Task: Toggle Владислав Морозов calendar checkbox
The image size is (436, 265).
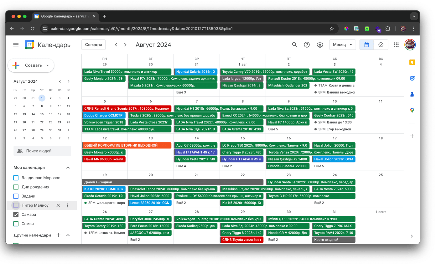Action: click(16, 178)
